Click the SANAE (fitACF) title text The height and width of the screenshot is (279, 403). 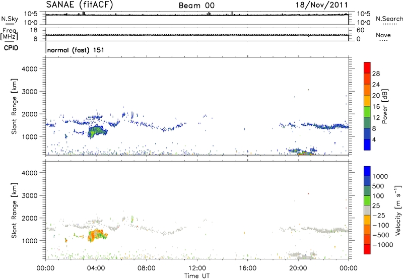click(80, 5)
